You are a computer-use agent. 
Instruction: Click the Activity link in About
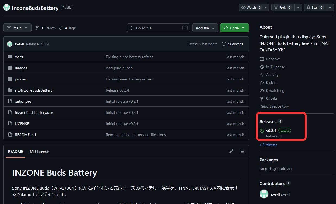click(x=272, y=75)
